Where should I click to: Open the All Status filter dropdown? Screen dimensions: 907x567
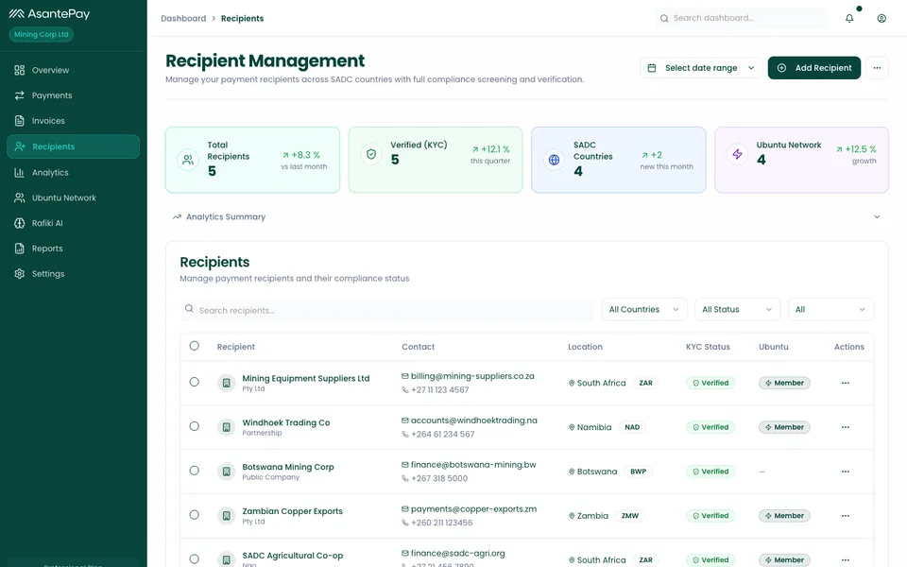pyautogui.click(x=738, y=310)
